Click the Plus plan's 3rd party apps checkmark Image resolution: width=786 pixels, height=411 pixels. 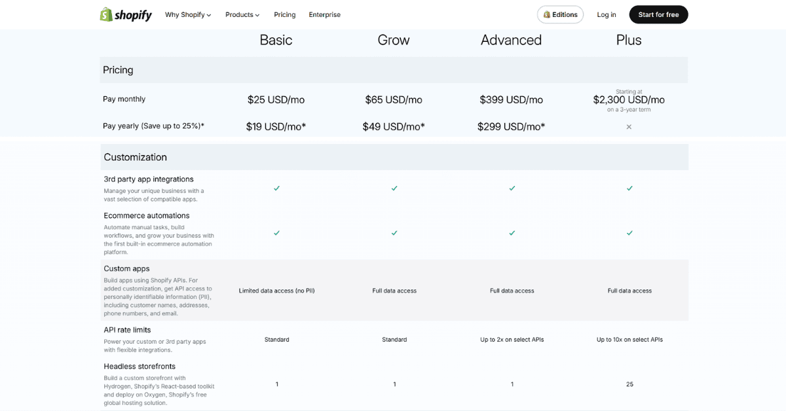coord(629,188)
